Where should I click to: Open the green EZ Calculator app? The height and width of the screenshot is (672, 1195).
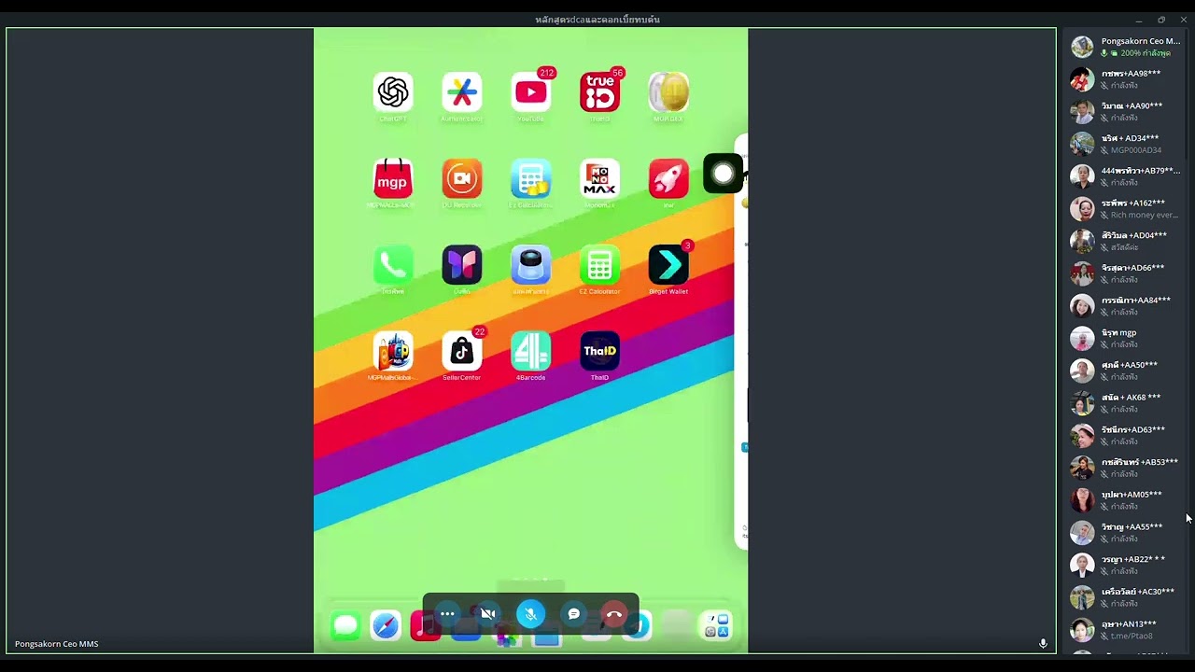[x=599, y=265]
